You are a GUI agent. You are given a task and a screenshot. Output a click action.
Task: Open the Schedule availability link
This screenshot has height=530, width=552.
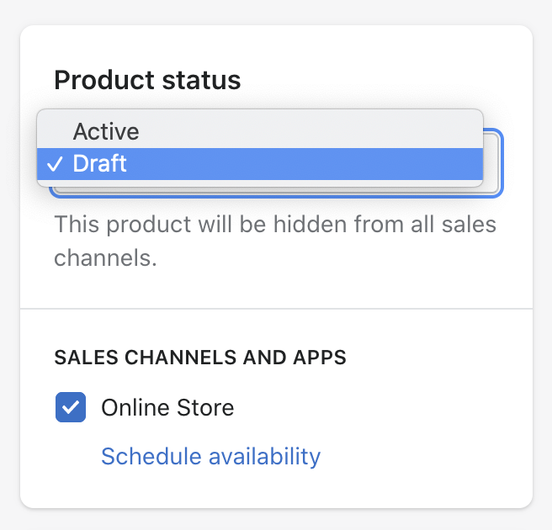210,456
